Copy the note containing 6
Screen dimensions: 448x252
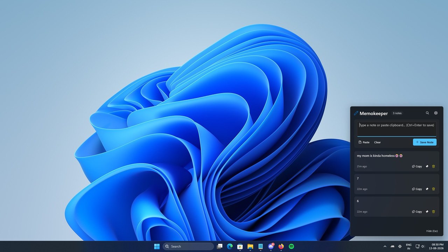click(417, 212)
